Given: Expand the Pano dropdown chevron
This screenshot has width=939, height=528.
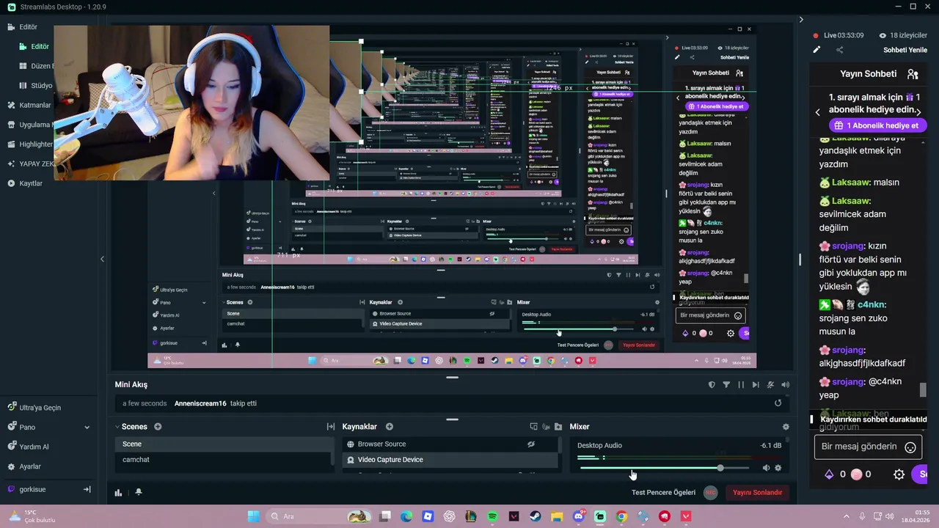Looking at the screenshot, I should pyautogui.click(x=87, y=428).
